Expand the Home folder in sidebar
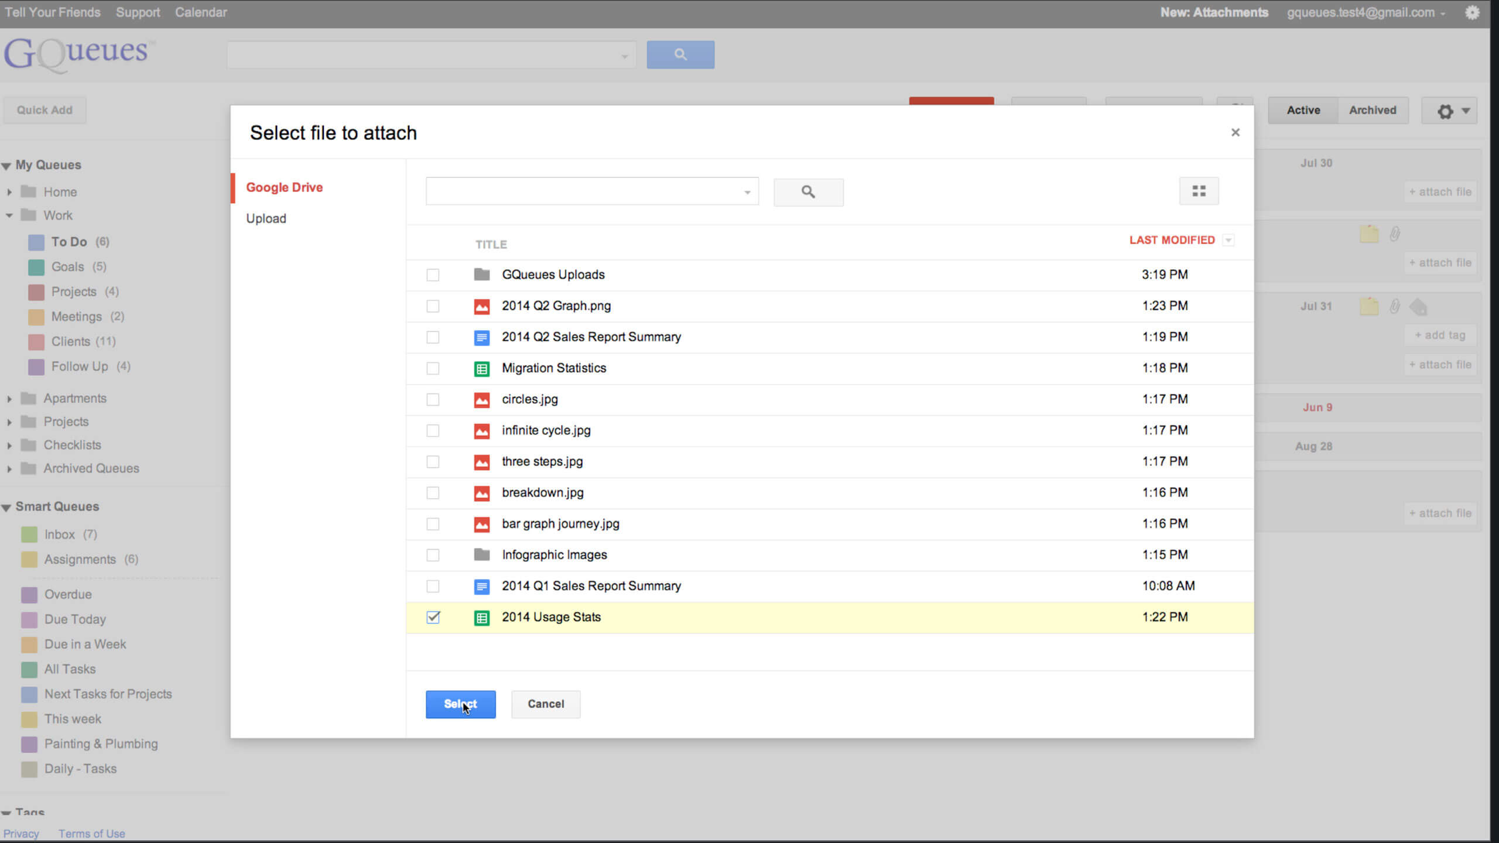 pos(9,192)
